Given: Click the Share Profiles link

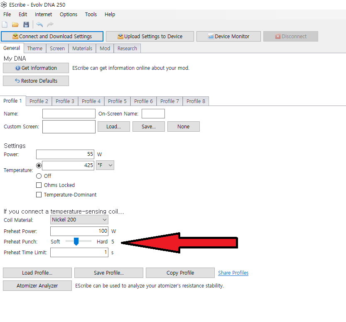Looking at the screenshot, I should coord(233,273).
